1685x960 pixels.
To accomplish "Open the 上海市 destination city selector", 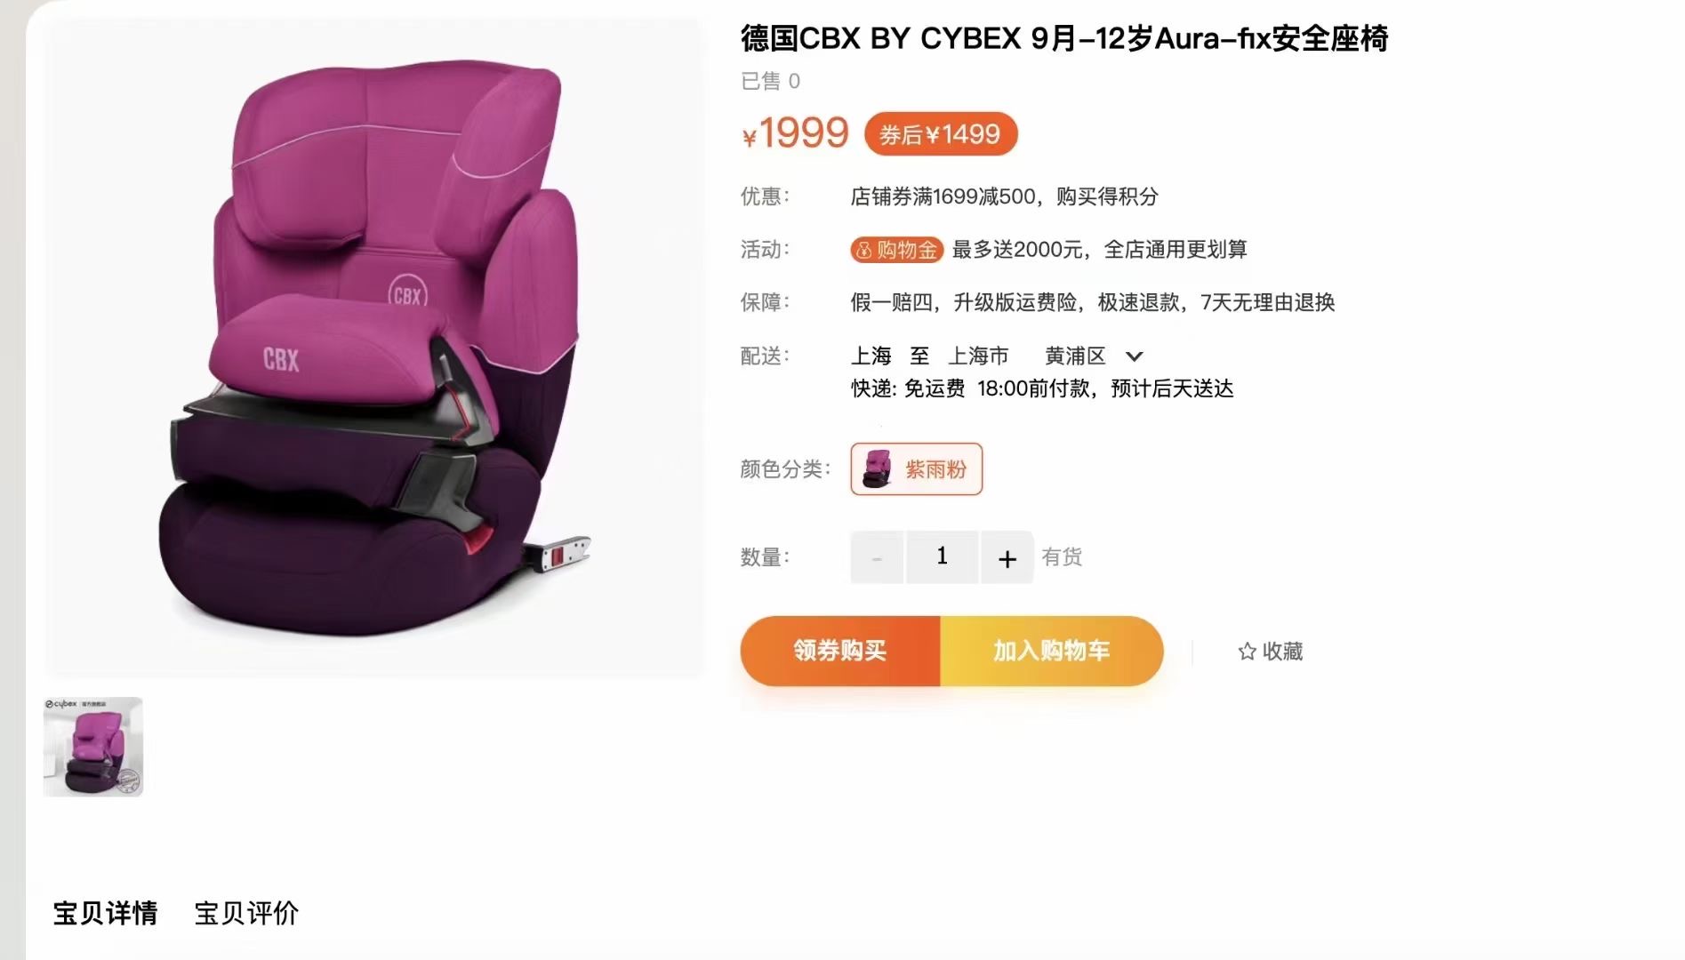I will coord(978,356).
